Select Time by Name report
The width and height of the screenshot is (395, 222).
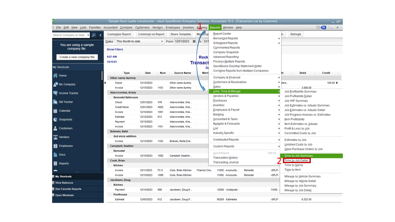click(293, 165)
